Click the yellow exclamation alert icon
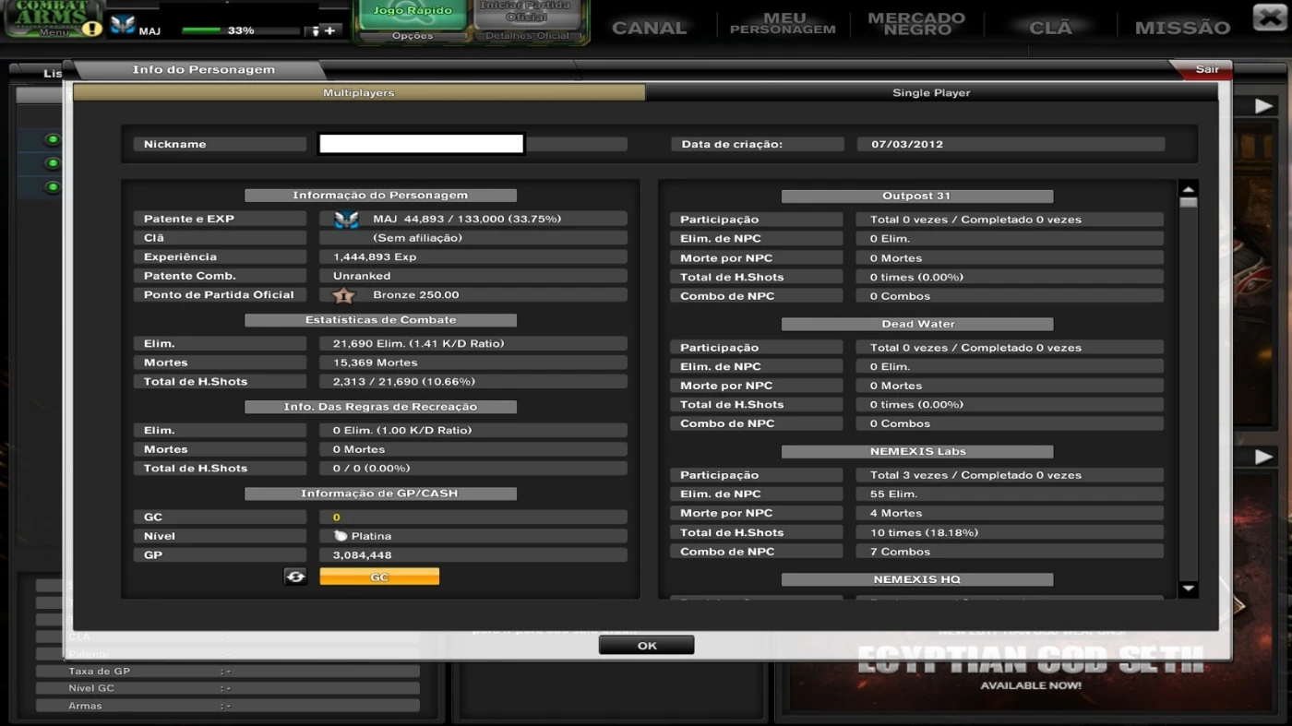 pyautogui.click(x=91, y=30)
